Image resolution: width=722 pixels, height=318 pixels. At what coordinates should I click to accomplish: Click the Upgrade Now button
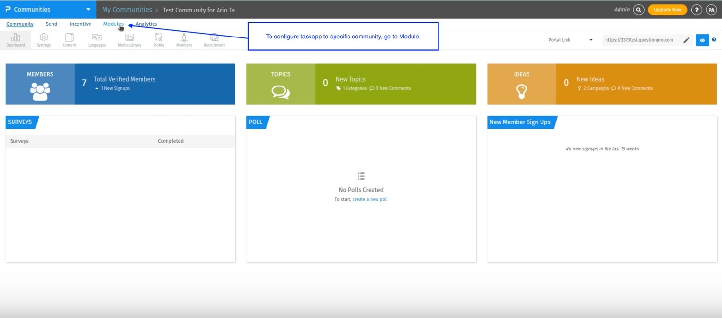(x=667, y=10)
